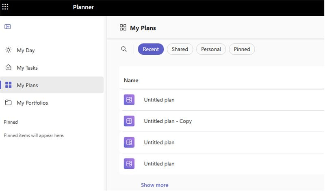This screenshot has height=191, width=325.
Task: Click the My Tasks house icon
Action: coord(8,67)
